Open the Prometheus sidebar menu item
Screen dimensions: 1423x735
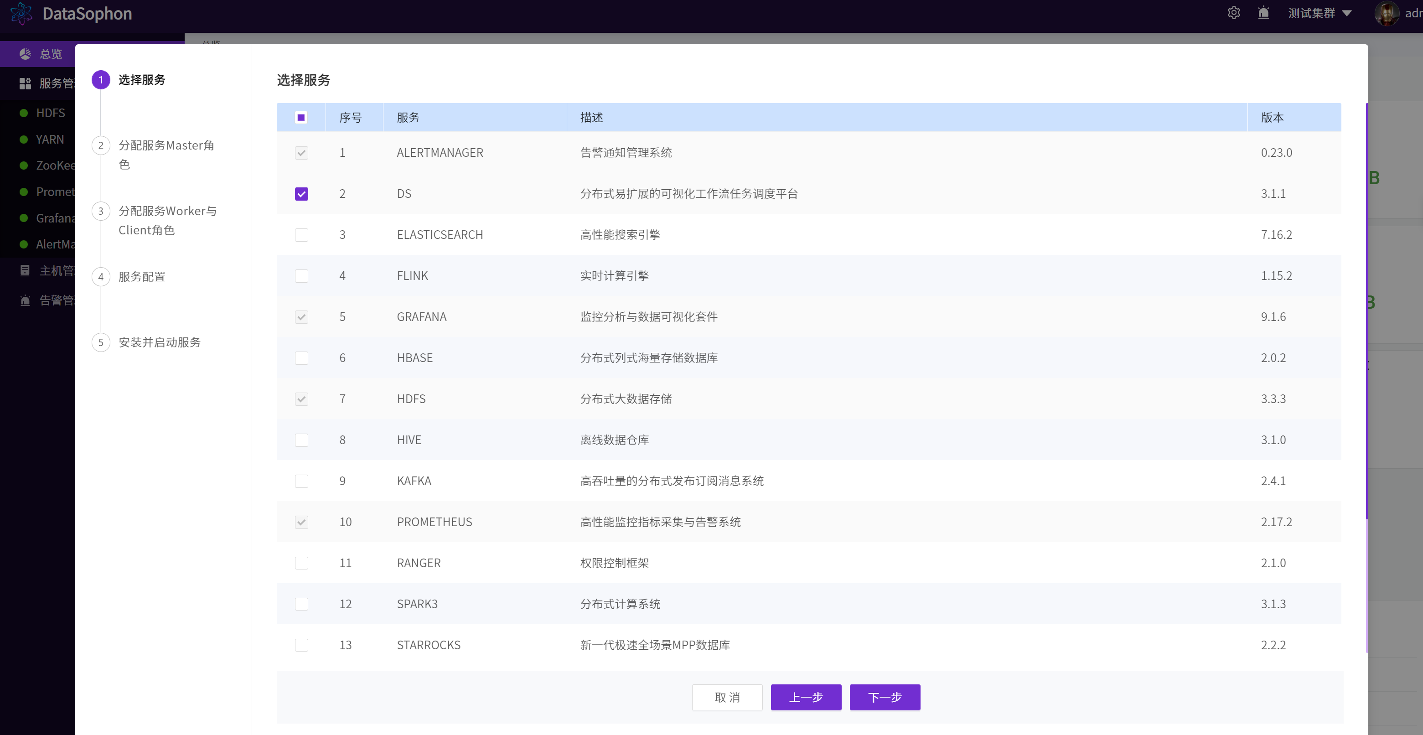(55, 192)
